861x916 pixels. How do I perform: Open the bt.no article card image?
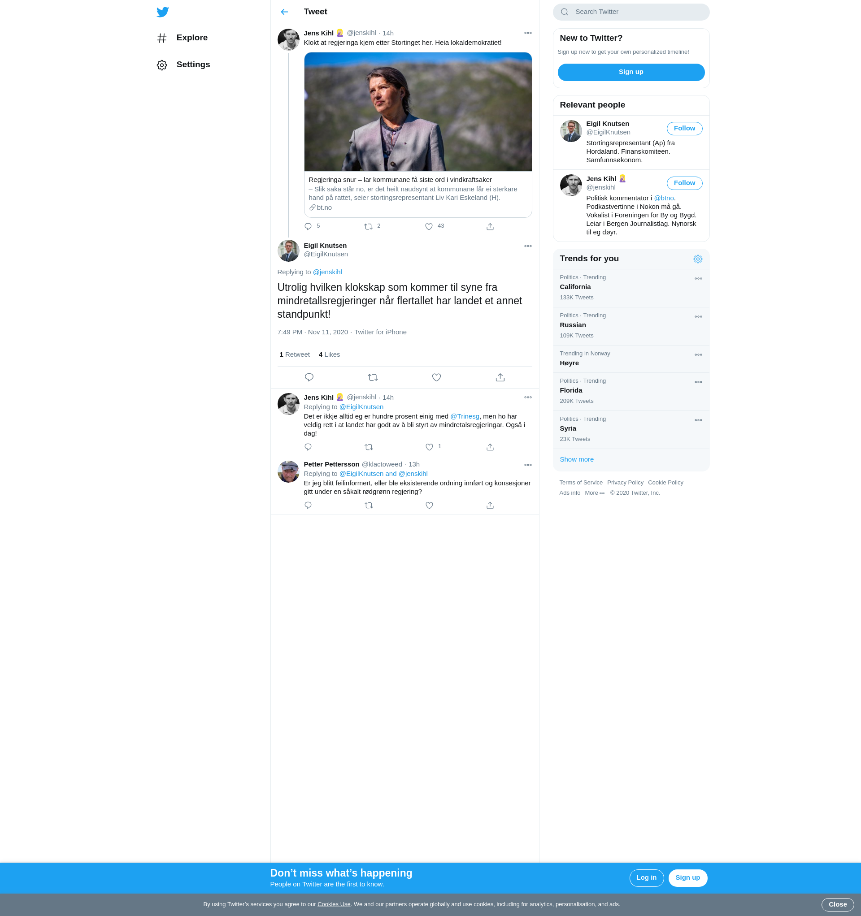(x=418, y=112)
